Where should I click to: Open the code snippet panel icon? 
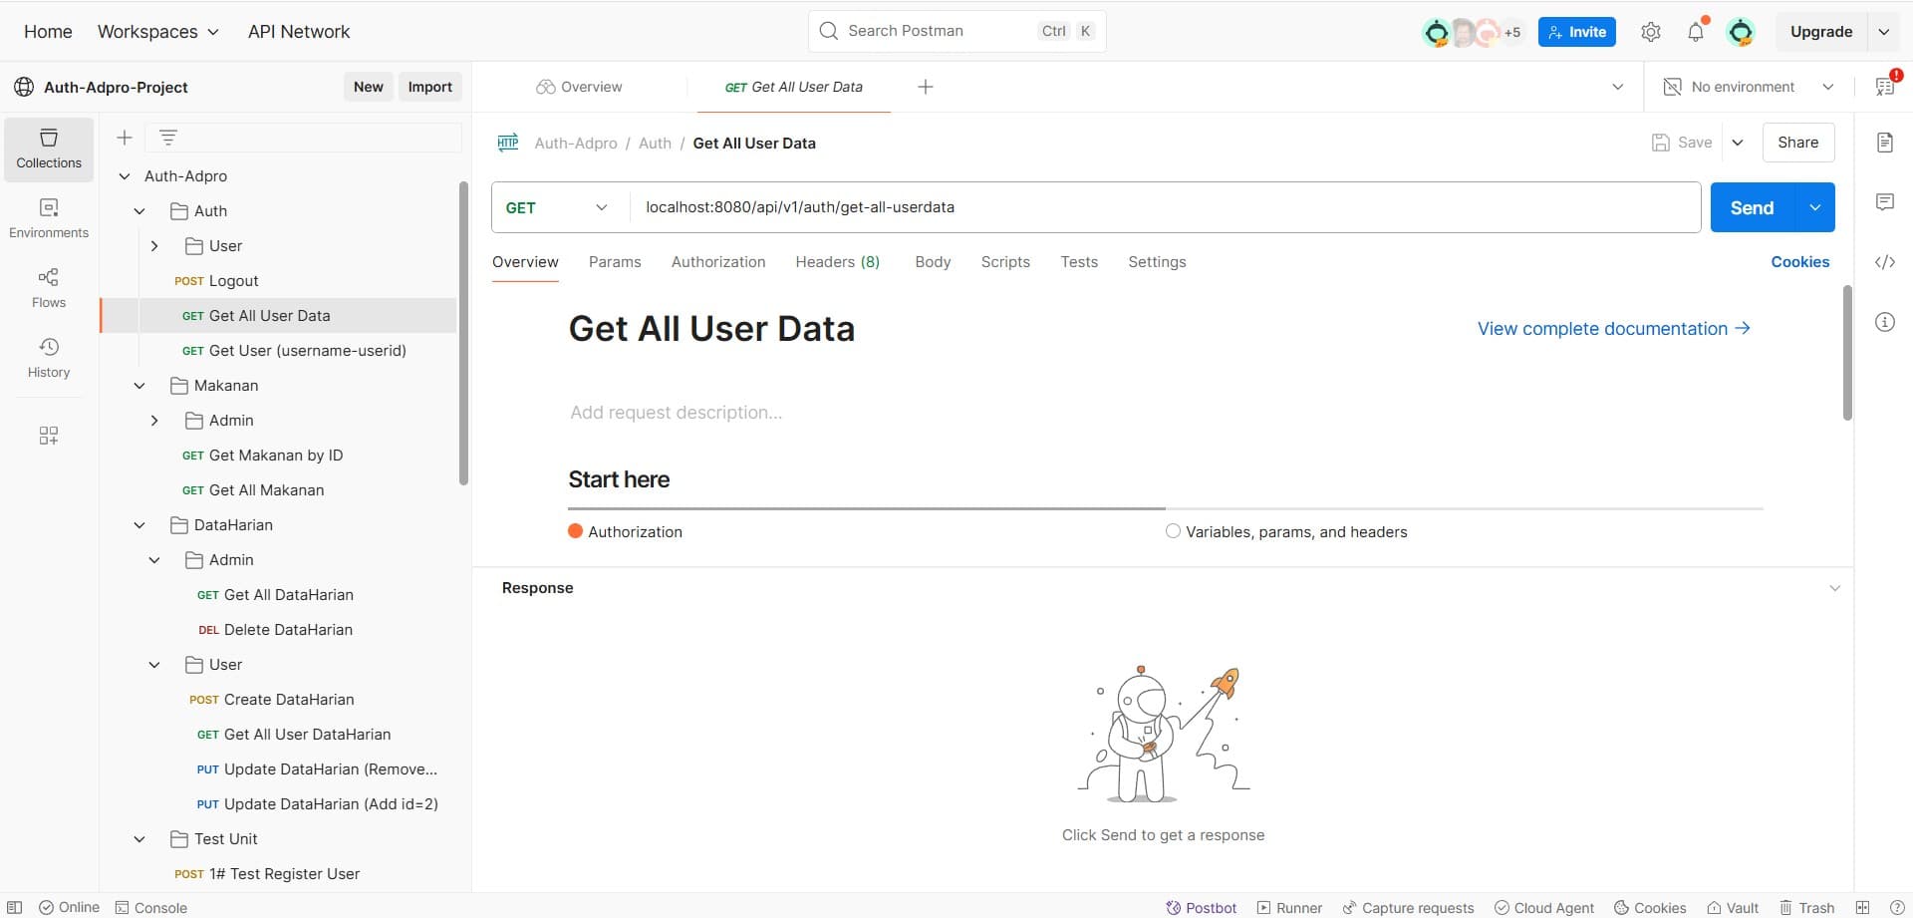pos(1884,262)
